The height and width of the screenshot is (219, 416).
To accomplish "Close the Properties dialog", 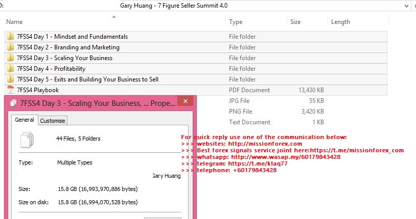I will 186,101.
